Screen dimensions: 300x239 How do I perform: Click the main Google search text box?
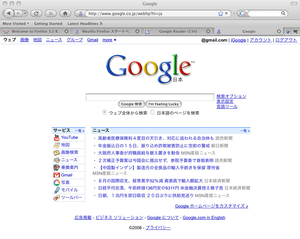(x=150, y=97)
